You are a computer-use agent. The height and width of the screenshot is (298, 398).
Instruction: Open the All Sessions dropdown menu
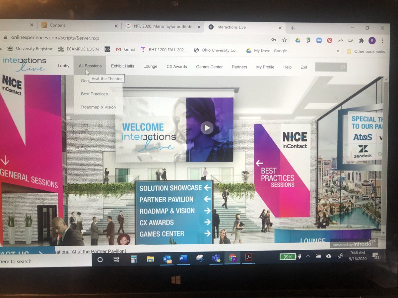point(90,66)
